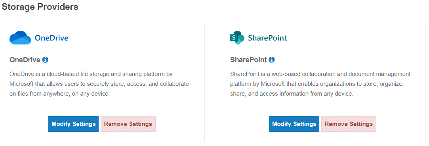Viewport: 429px width, 146px height.
Task: Click the bold OneDrive card title
Action: [25, 60]
